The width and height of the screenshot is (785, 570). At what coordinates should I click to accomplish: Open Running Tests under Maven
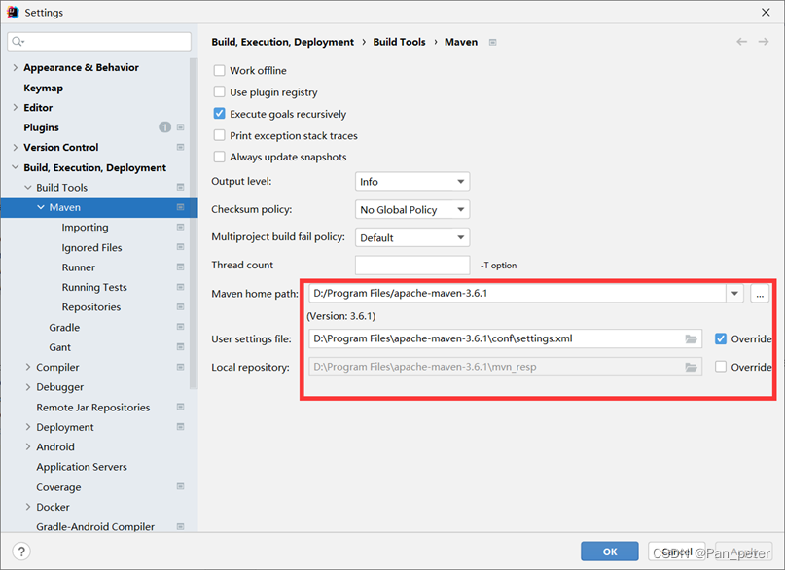(x=94, y=287)
